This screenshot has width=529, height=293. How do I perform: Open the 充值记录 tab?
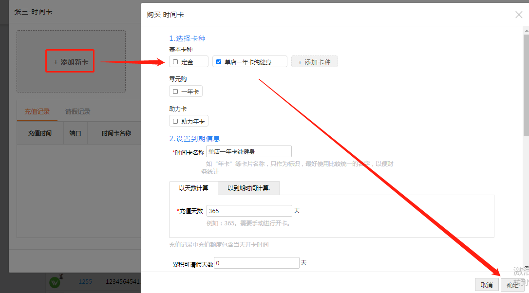37,111
